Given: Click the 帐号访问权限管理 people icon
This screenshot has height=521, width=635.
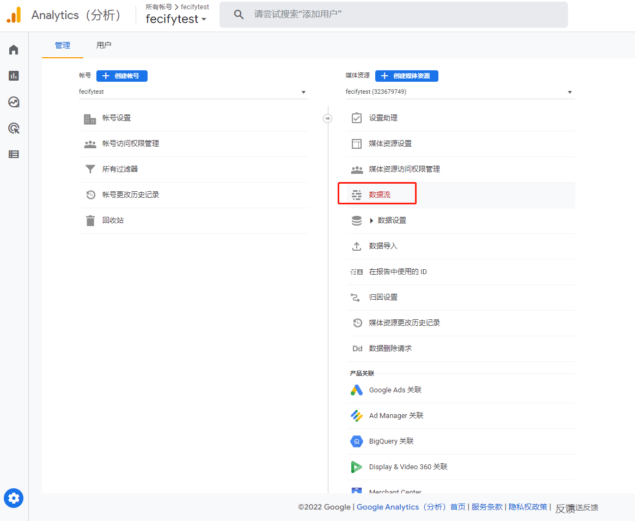Looking at the screenshot, I should pos(90,144).
